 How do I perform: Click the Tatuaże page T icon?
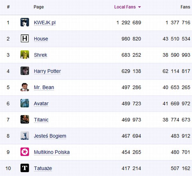pyautogui.click(x=25, y=168)
